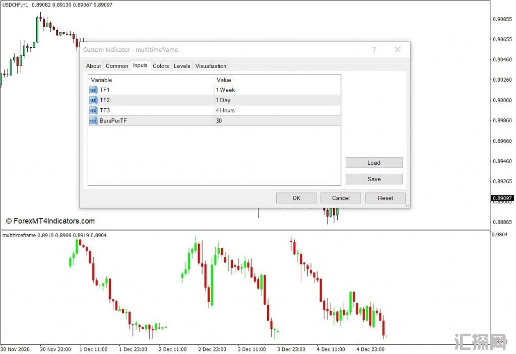Click the 0.89460 price scale label

point(502,161)
